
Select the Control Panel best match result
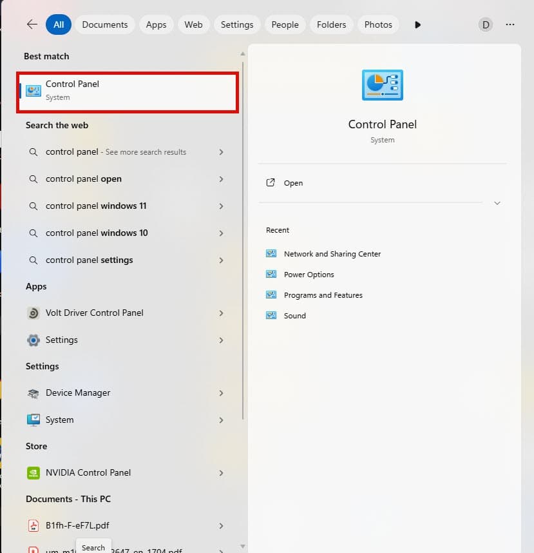point(128,91)
